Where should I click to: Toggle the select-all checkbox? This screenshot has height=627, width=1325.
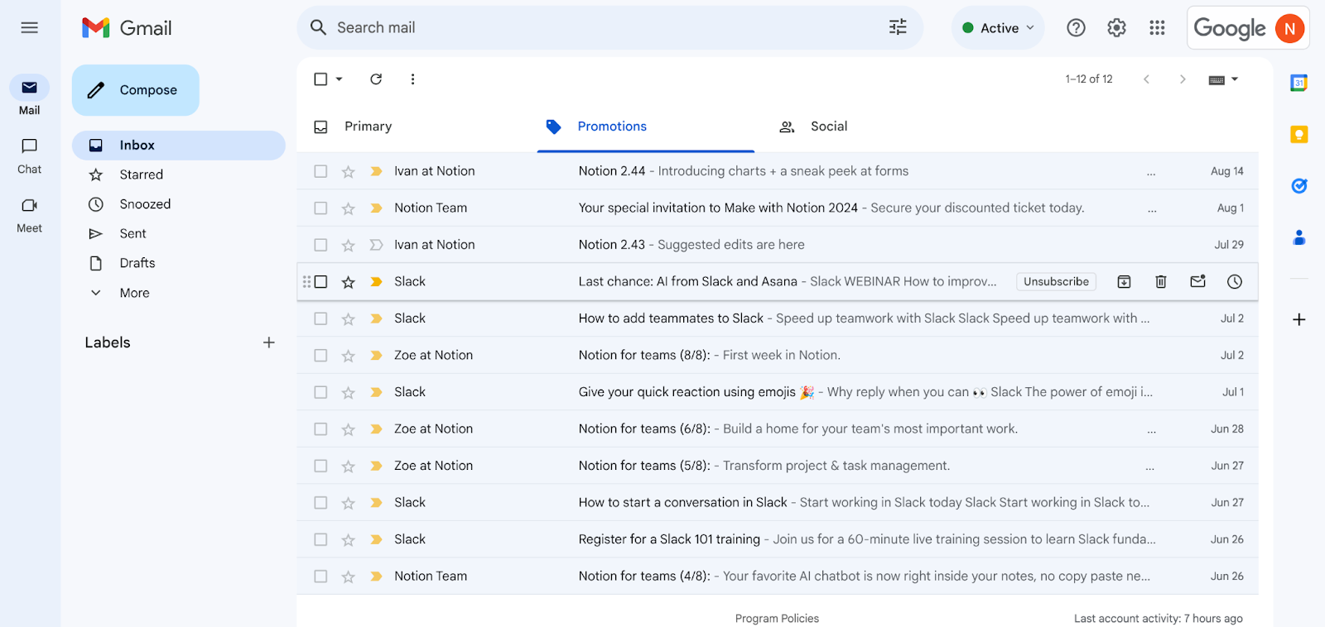320,79
